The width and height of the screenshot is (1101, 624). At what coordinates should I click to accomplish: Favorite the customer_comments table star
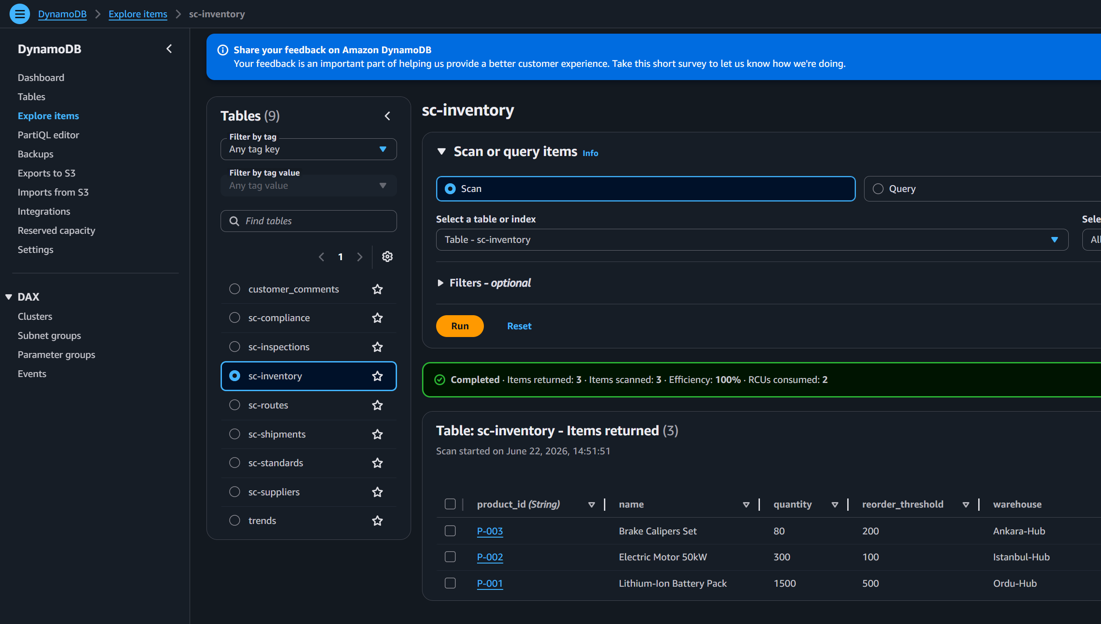tap(377, 289)
